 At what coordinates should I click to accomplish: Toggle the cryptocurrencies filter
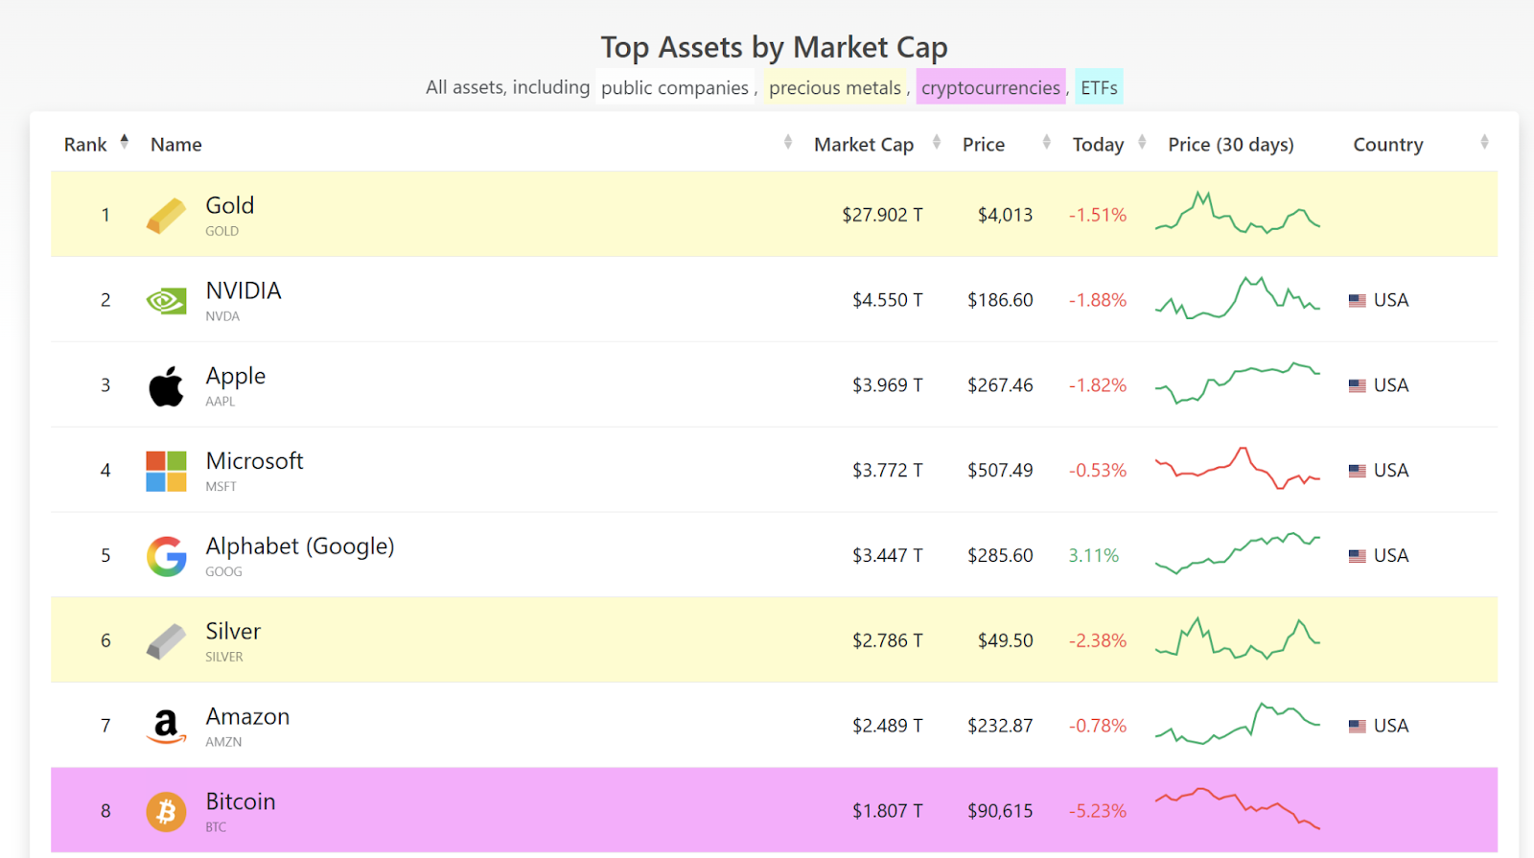point(990,87)
